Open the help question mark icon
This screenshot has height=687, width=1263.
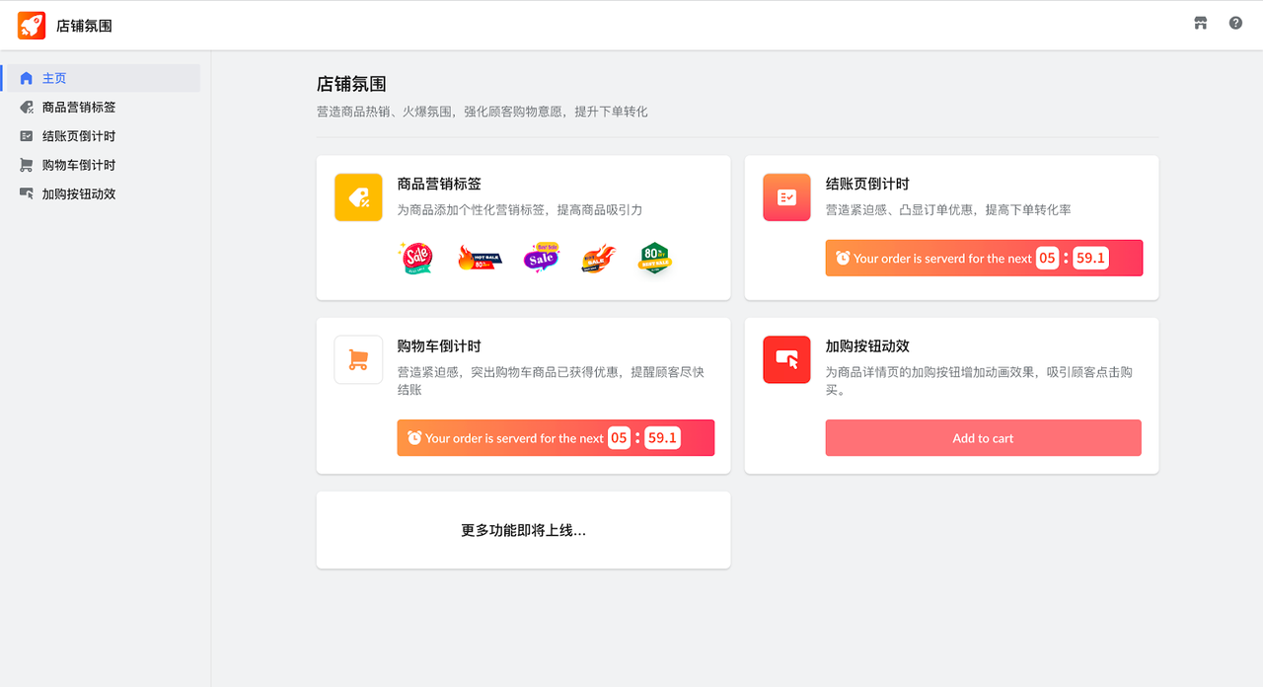tap(1234, 22)
